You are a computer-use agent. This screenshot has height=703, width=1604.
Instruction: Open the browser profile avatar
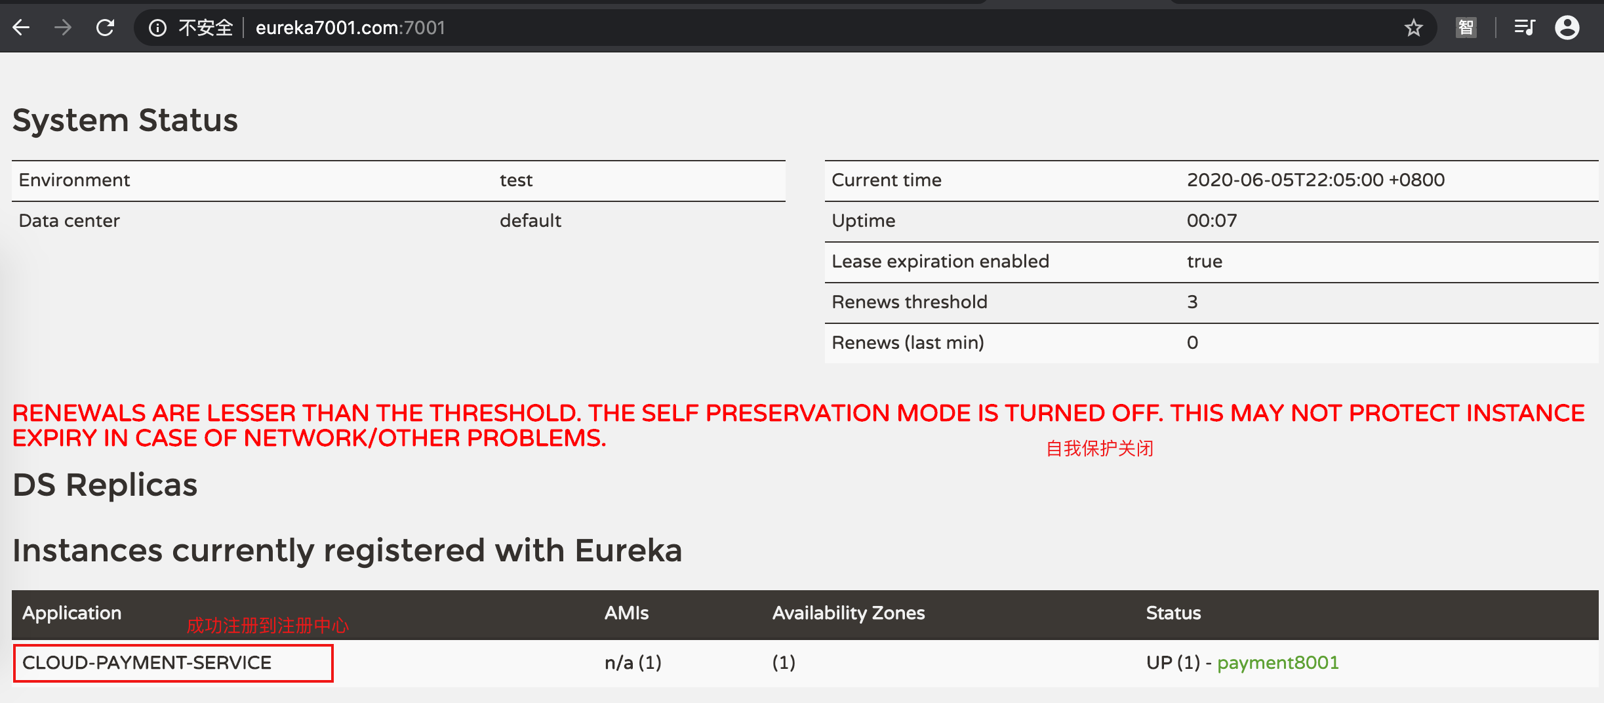pos(1567,28)
